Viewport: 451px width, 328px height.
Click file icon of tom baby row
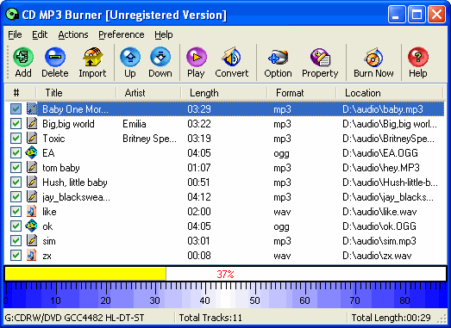[x=32, y=168]
